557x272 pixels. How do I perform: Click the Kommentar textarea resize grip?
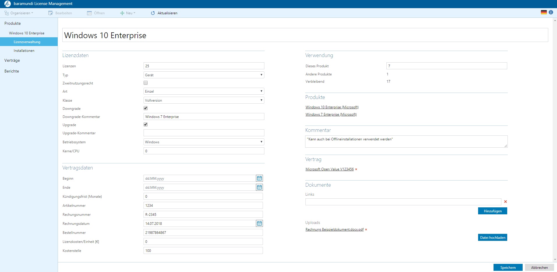(506, 146)
